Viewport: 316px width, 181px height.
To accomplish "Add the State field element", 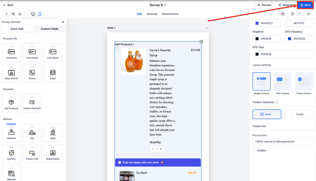I will click(53, 133).
